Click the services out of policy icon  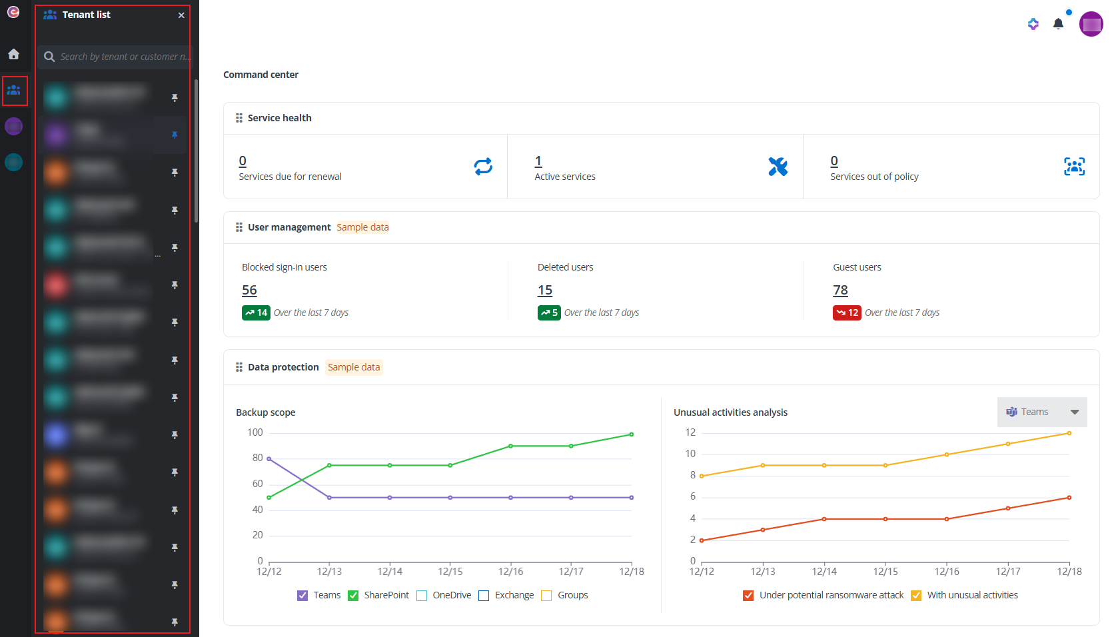pyautogui.click(x=1074, y=167)
